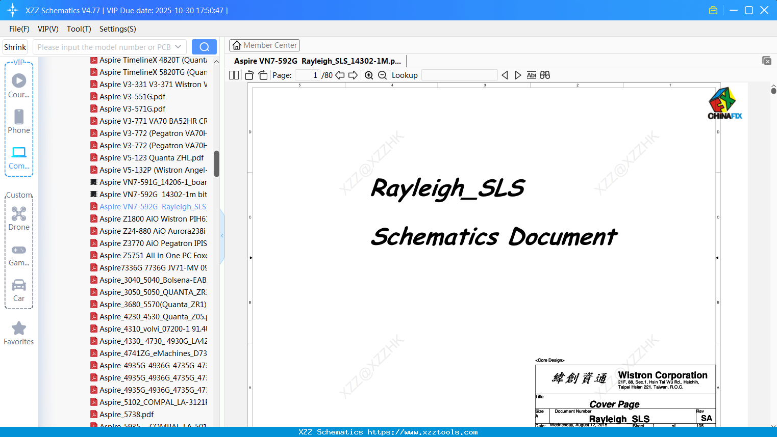Click the Shrink button
This screenshot has height=437, width=777.
pyautogui.click(x=15, y=47)
